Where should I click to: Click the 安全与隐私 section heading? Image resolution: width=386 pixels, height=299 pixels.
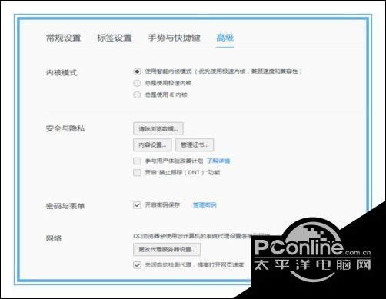[65, 128]
